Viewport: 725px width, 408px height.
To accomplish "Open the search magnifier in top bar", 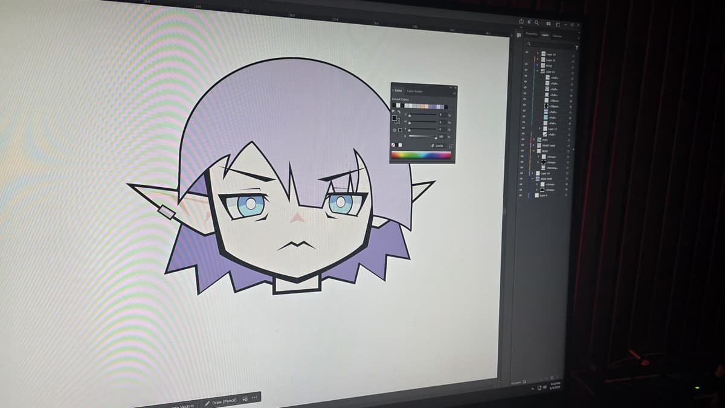I will coord(536,22).
